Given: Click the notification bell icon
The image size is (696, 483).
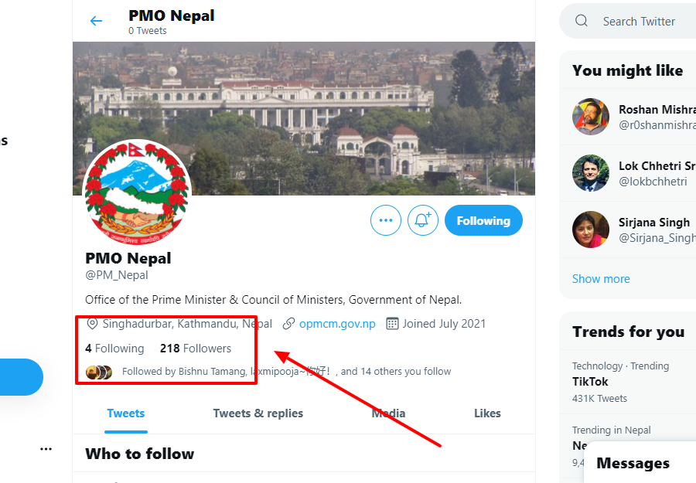Looking at the screenshot, I should point(422,220).
